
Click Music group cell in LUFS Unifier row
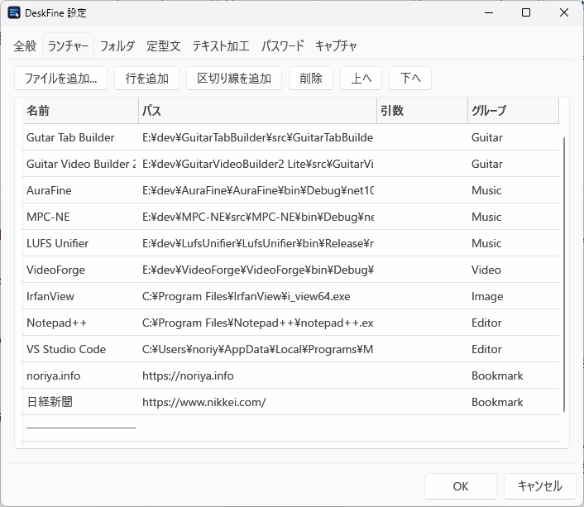click(513, 243)
